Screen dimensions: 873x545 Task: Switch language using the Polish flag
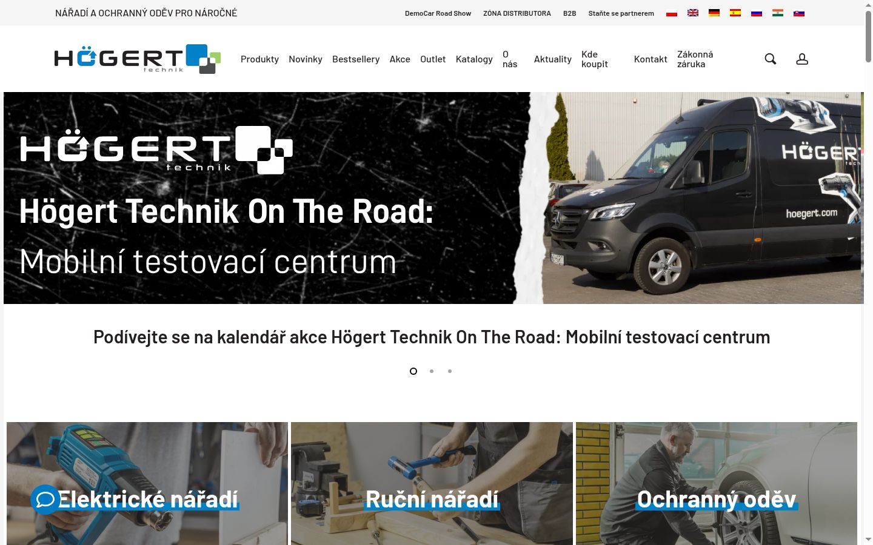[x=672, y=13]
